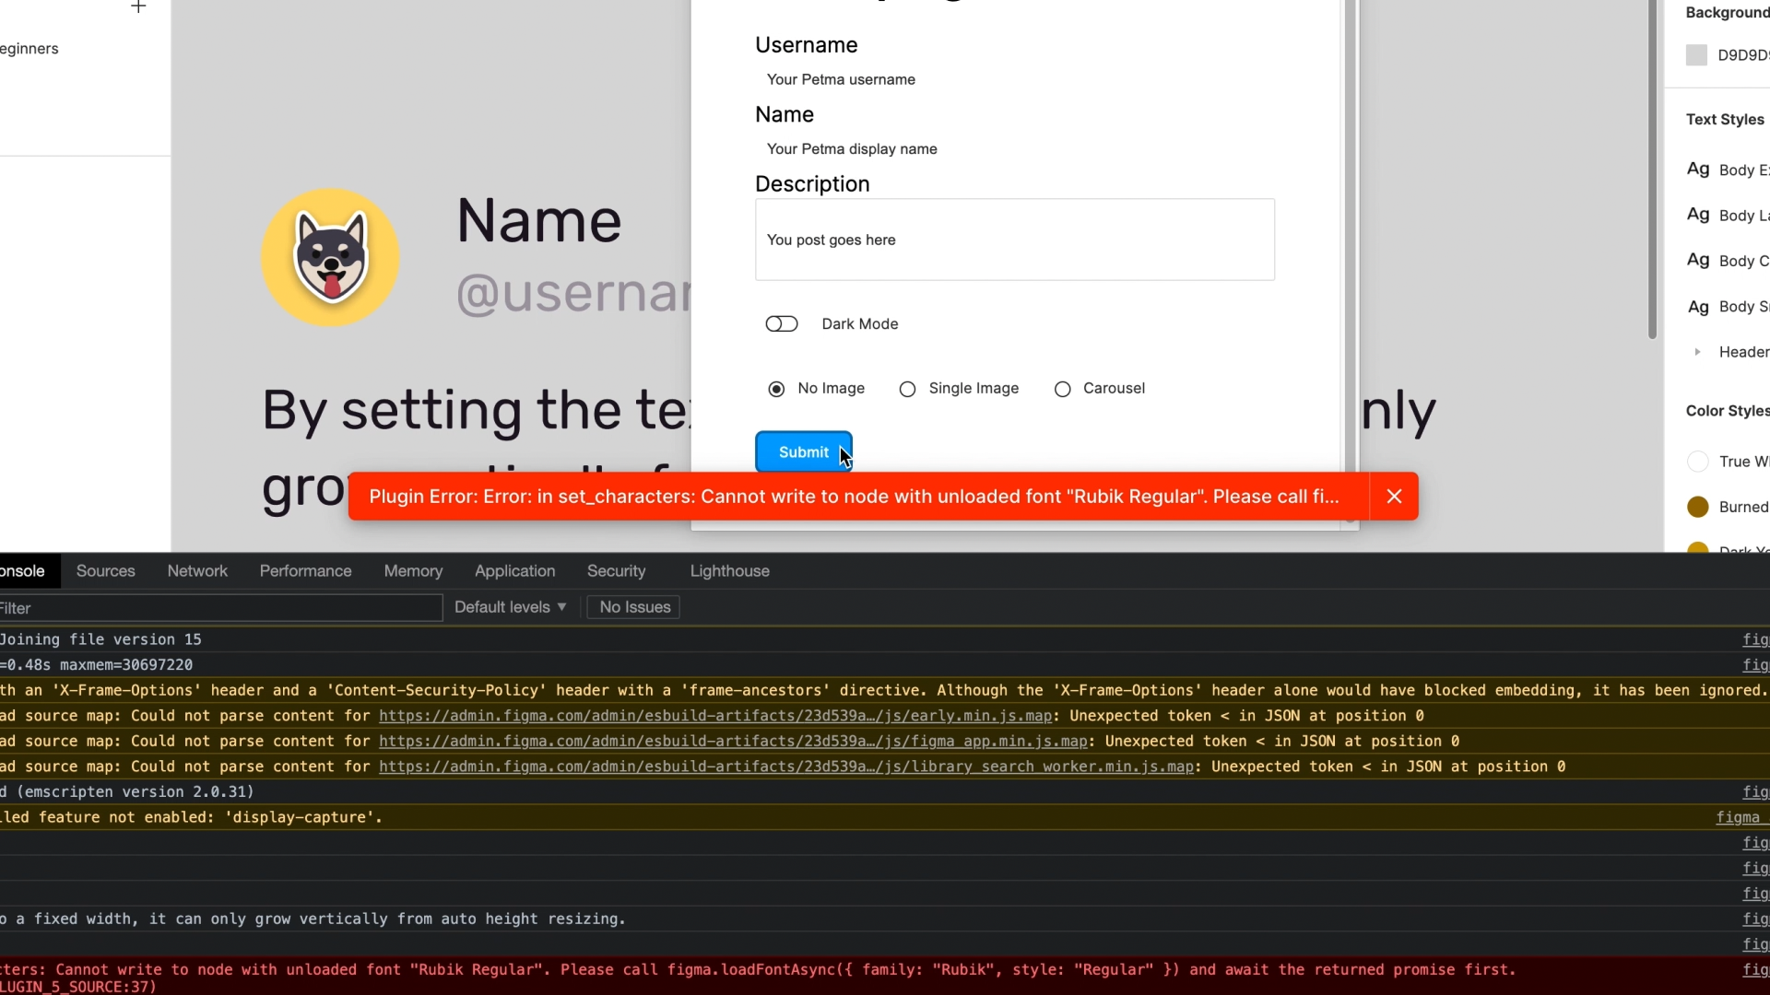The width and height of the screenshot is (1770, 995).
Task: Open the Application devtools tab
Action: (514, 571)
